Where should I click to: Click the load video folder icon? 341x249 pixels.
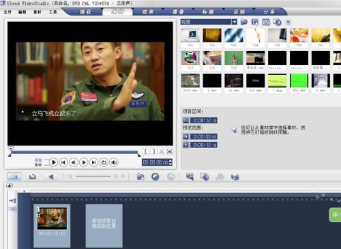coord(244,22)
